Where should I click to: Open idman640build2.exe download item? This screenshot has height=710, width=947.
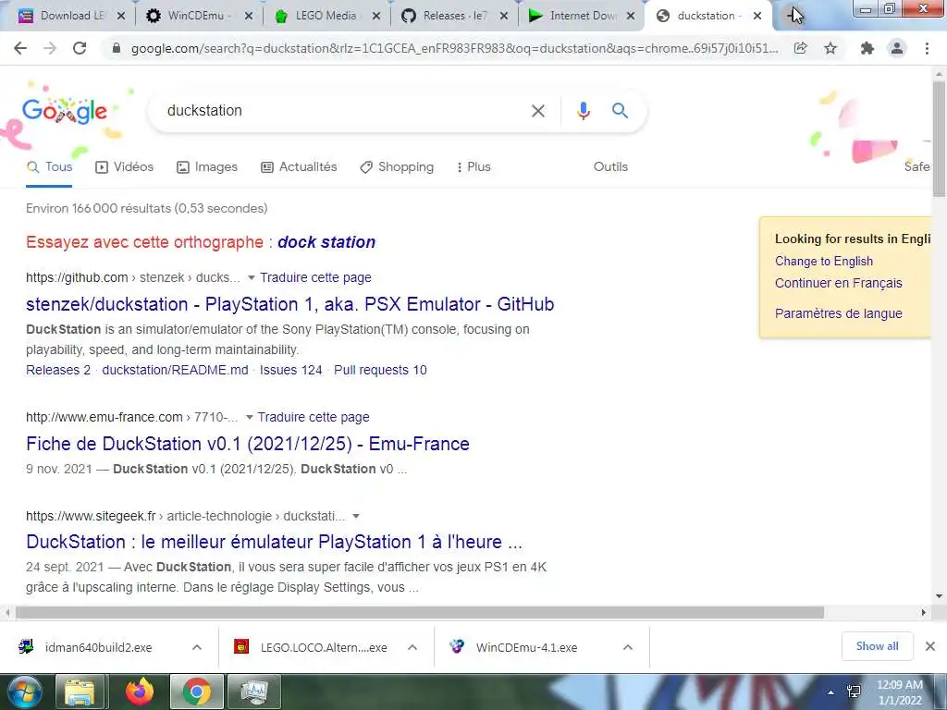98,647
